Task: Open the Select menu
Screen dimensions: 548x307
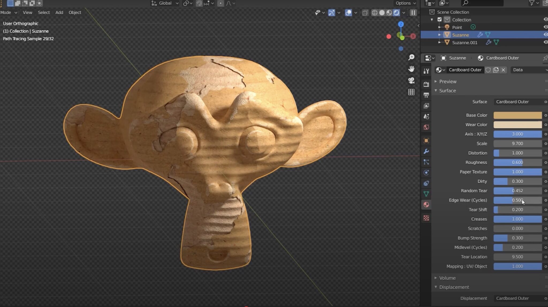Action: click(x=44, y=13)
